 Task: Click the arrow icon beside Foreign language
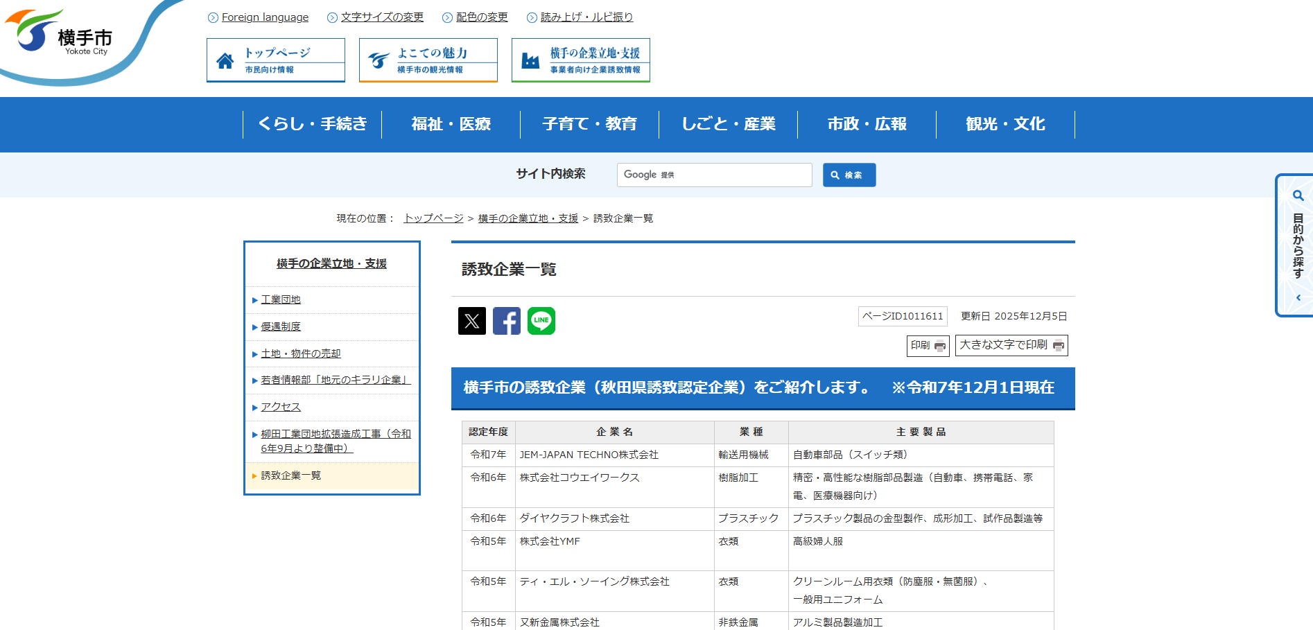pos(213,18)
